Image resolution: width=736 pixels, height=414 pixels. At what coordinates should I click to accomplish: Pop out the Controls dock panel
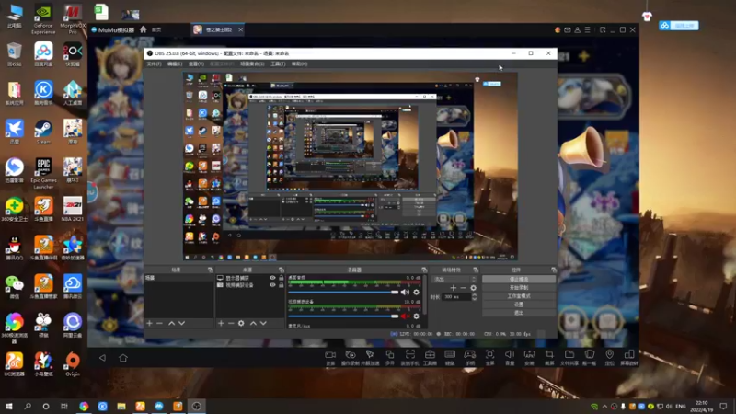click(554, 270)
